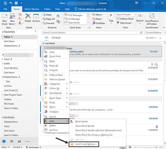Viewport: 166px width, 149px height.
Task: Choose Mark as Read
Action: point(56,75)
